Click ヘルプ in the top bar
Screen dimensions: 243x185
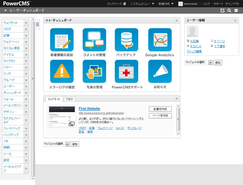tap(206, 4)
